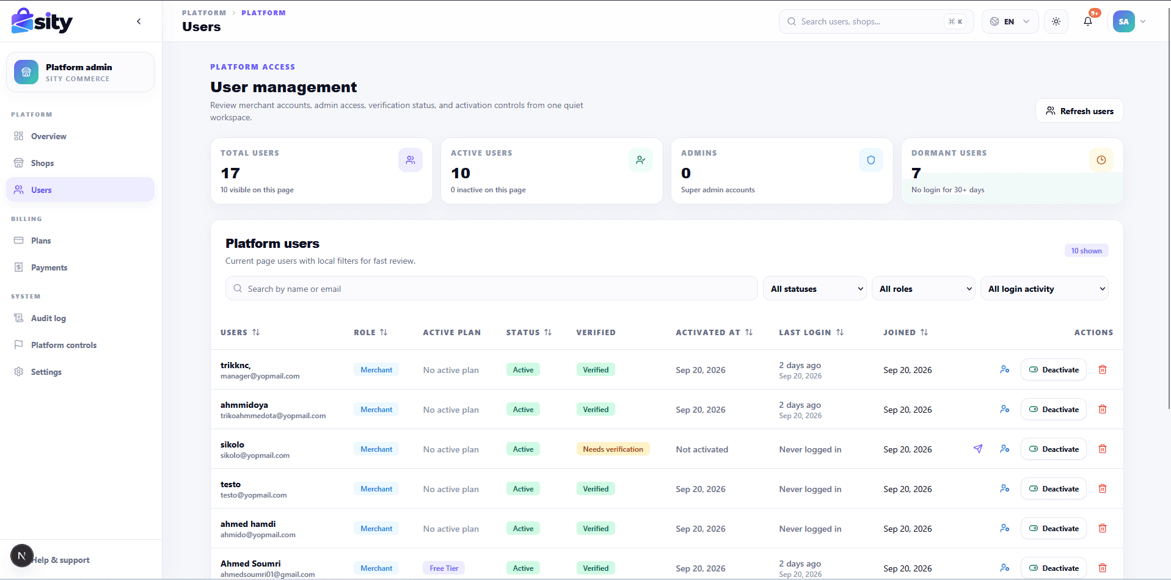Click the Active Users check icon
Image resolution: width=1171 pixels, height=580 pixels.
641,160
